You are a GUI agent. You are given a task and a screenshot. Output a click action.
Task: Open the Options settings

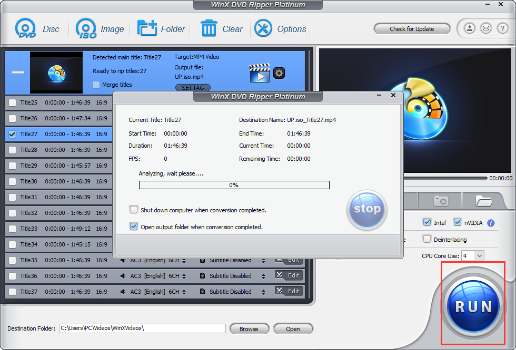point(280,29)
